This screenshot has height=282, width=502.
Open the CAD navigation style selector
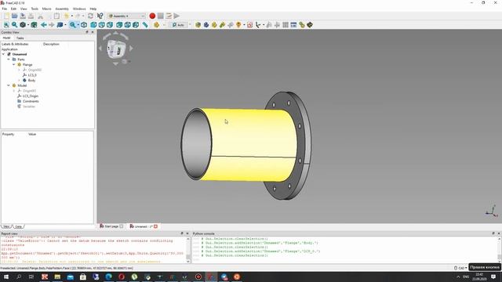tap(460, 268)
